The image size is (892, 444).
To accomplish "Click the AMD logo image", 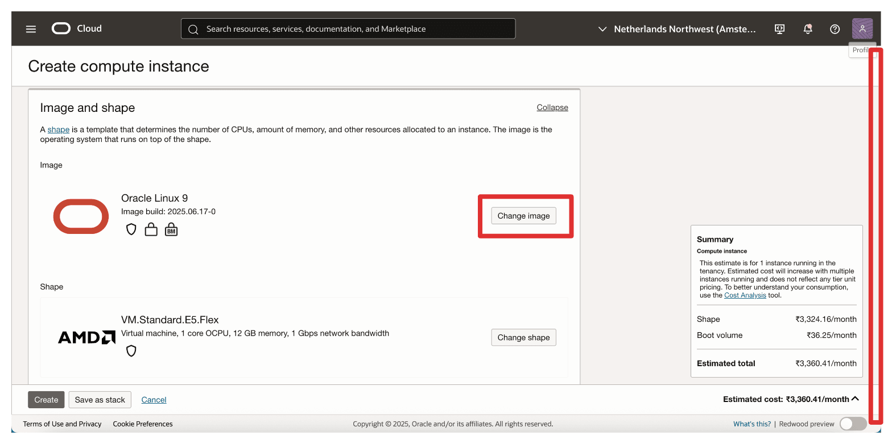I will pos(87,337).
